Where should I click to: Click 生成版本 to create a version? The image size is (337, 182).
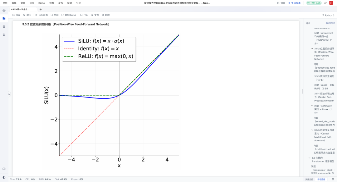click(295, 3)
